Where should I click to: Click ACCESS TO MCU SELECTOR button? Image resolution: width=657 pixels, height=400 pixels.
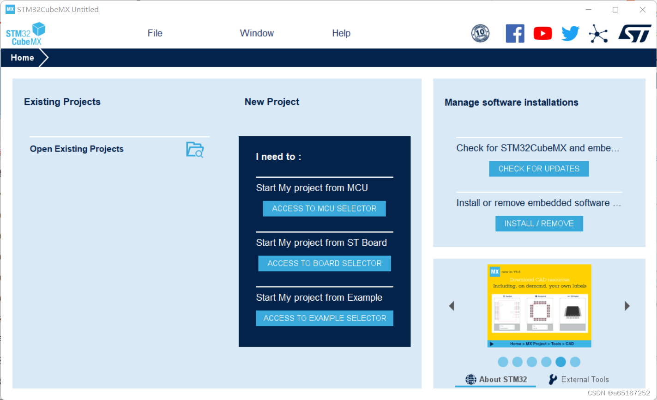[x=324, y=209]
